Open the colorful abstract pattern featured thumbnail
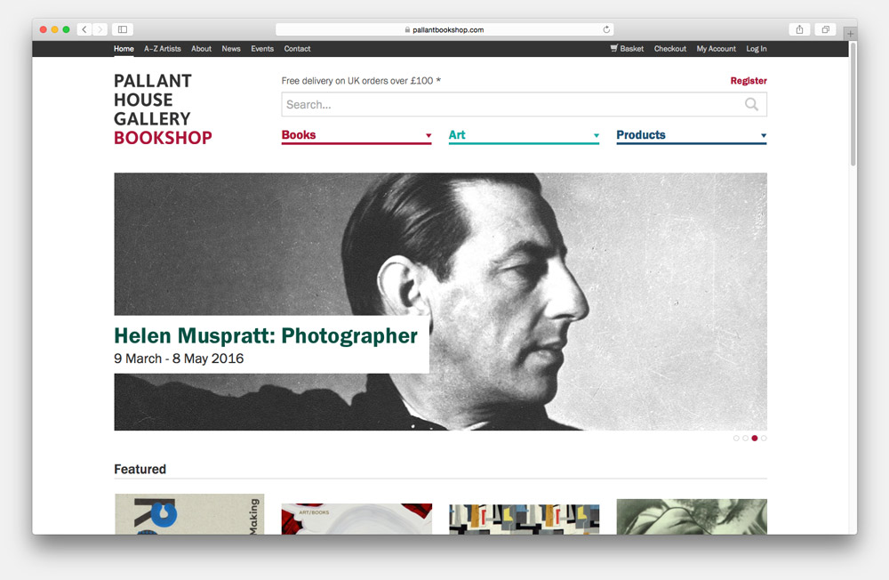 [524, 520]
